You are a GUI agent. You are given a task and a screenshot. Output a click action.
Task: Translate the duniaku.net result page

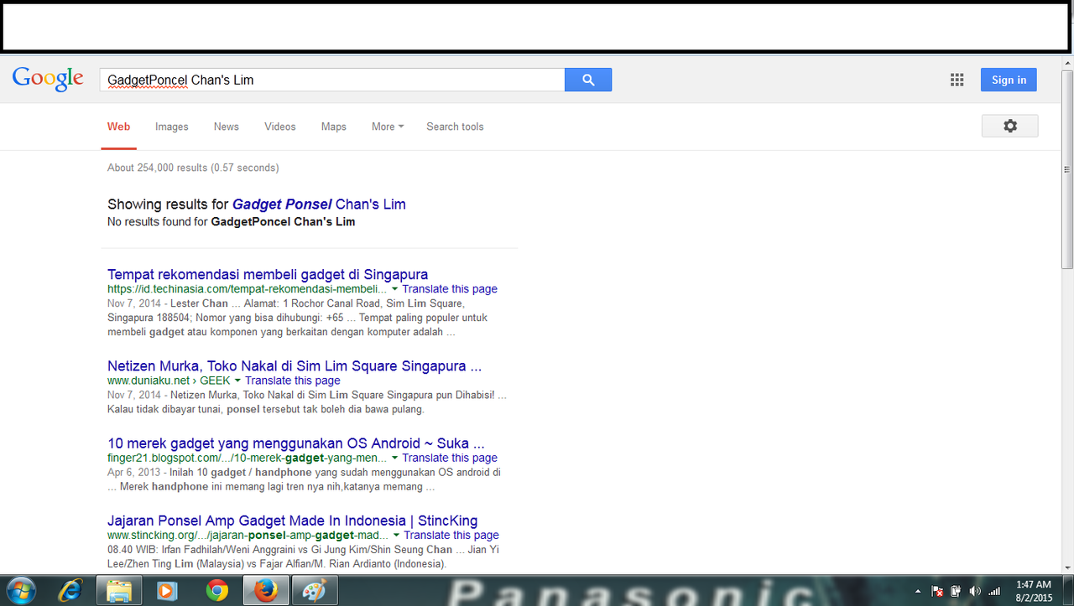click(293, 381)
